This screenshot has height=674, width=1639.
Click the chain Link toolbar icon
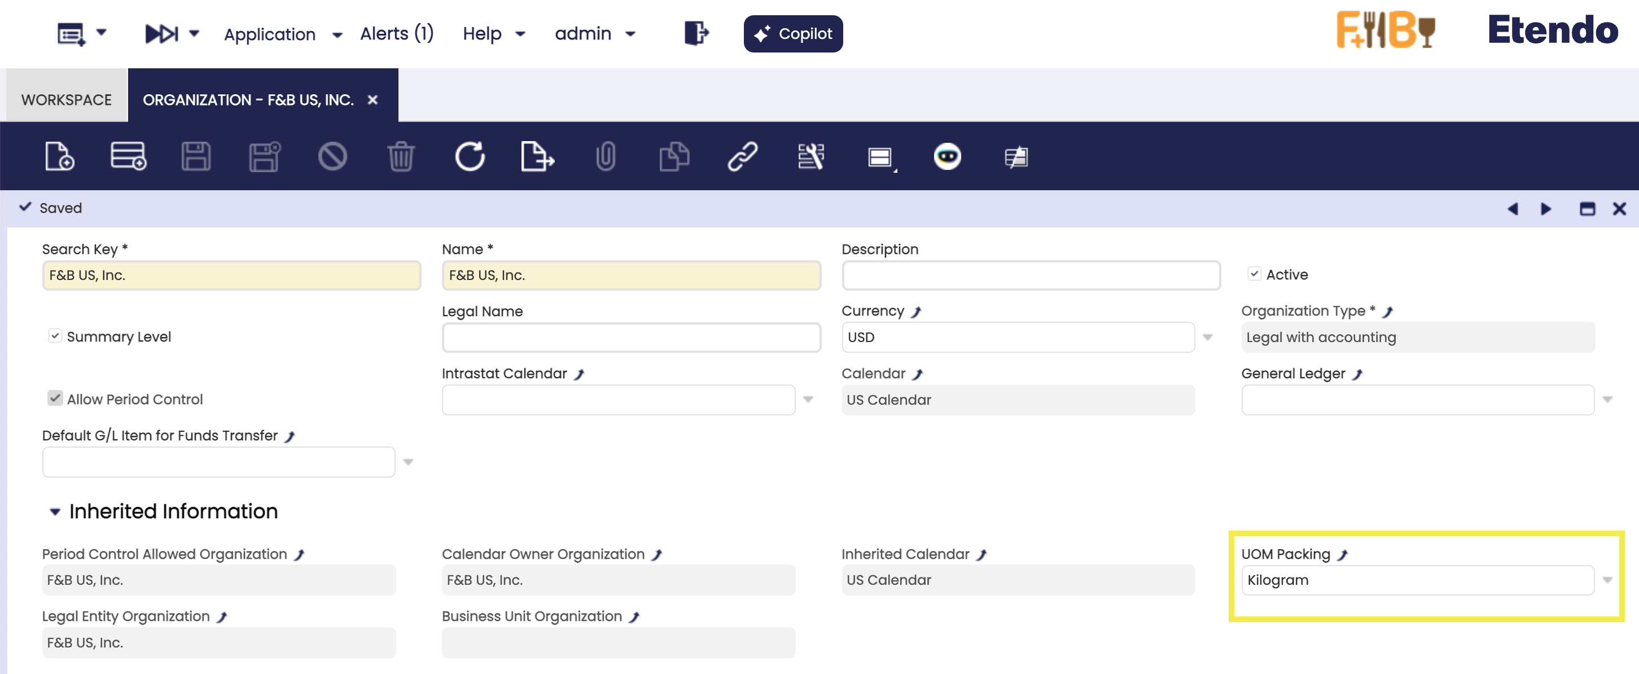tap(742, 156)
